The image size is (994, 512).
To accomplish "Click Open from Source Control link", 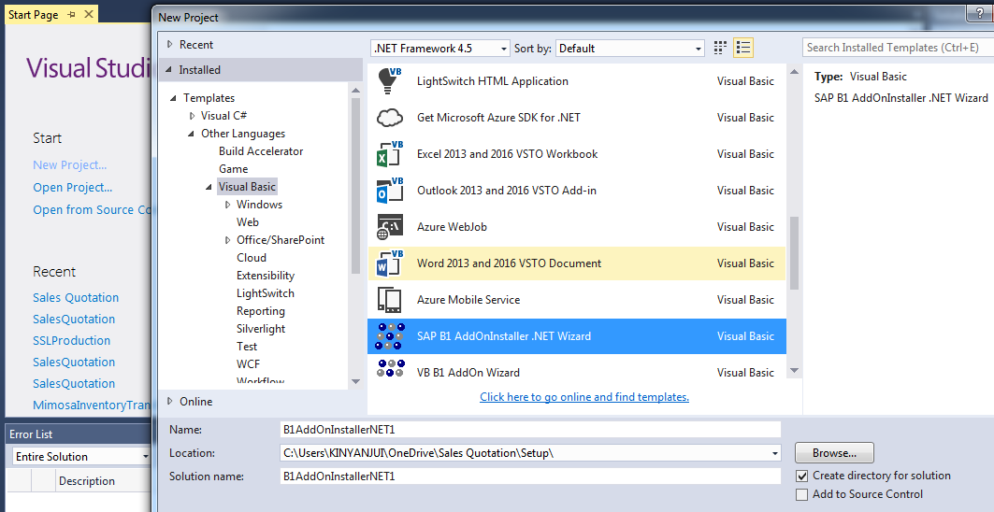I will point(92,209).
